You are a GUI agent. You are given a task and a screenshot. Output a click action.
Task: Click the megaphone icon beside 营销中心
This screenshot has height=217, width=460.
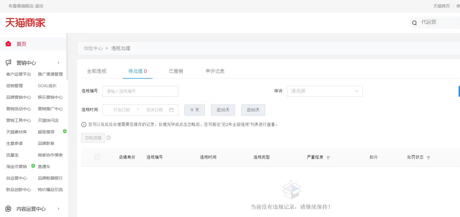point(9,63)
